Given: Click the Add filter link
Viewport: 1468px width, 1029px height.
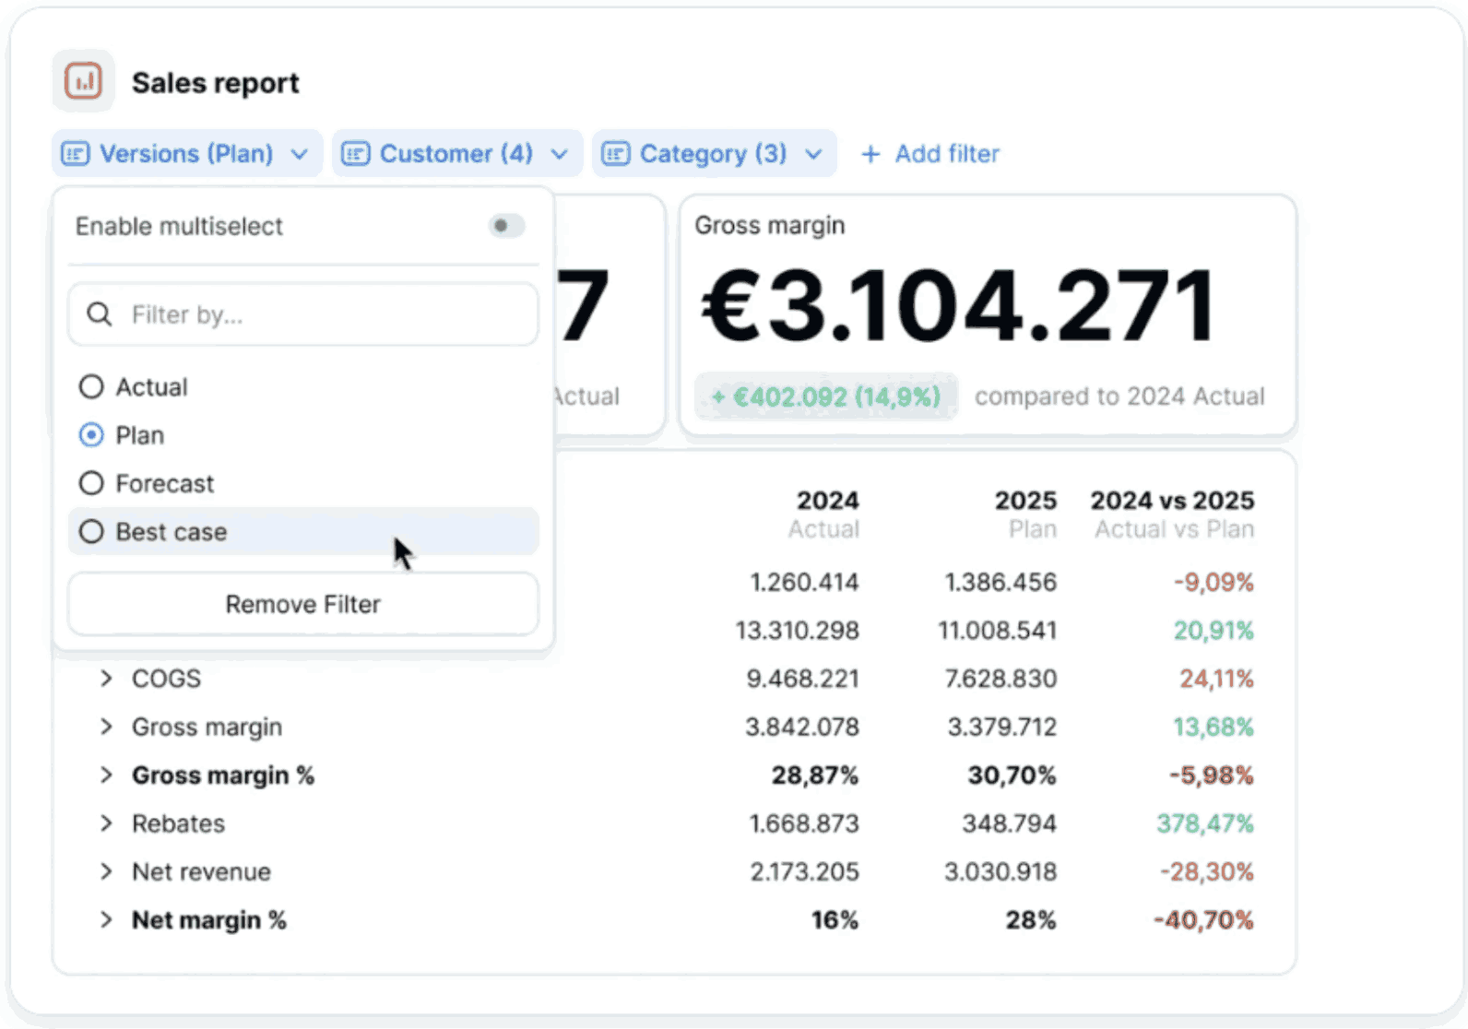Looking at the screenshot, I should click(x=946, y=154).
